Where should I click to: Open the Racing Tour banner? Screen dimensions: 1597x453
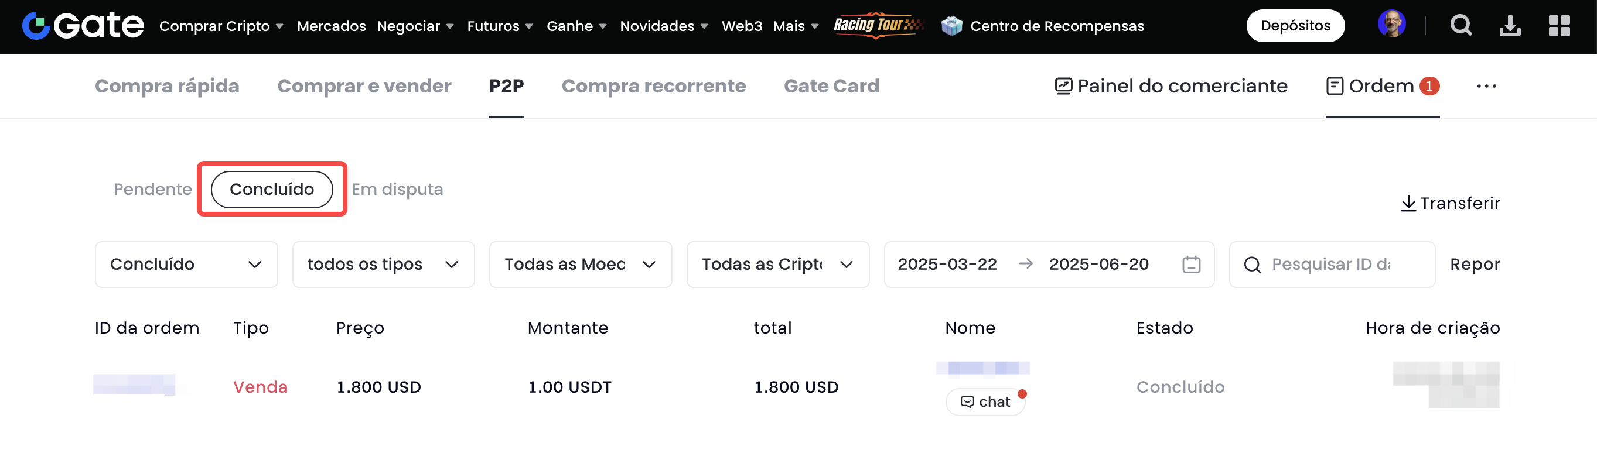(x=878, y=25)
